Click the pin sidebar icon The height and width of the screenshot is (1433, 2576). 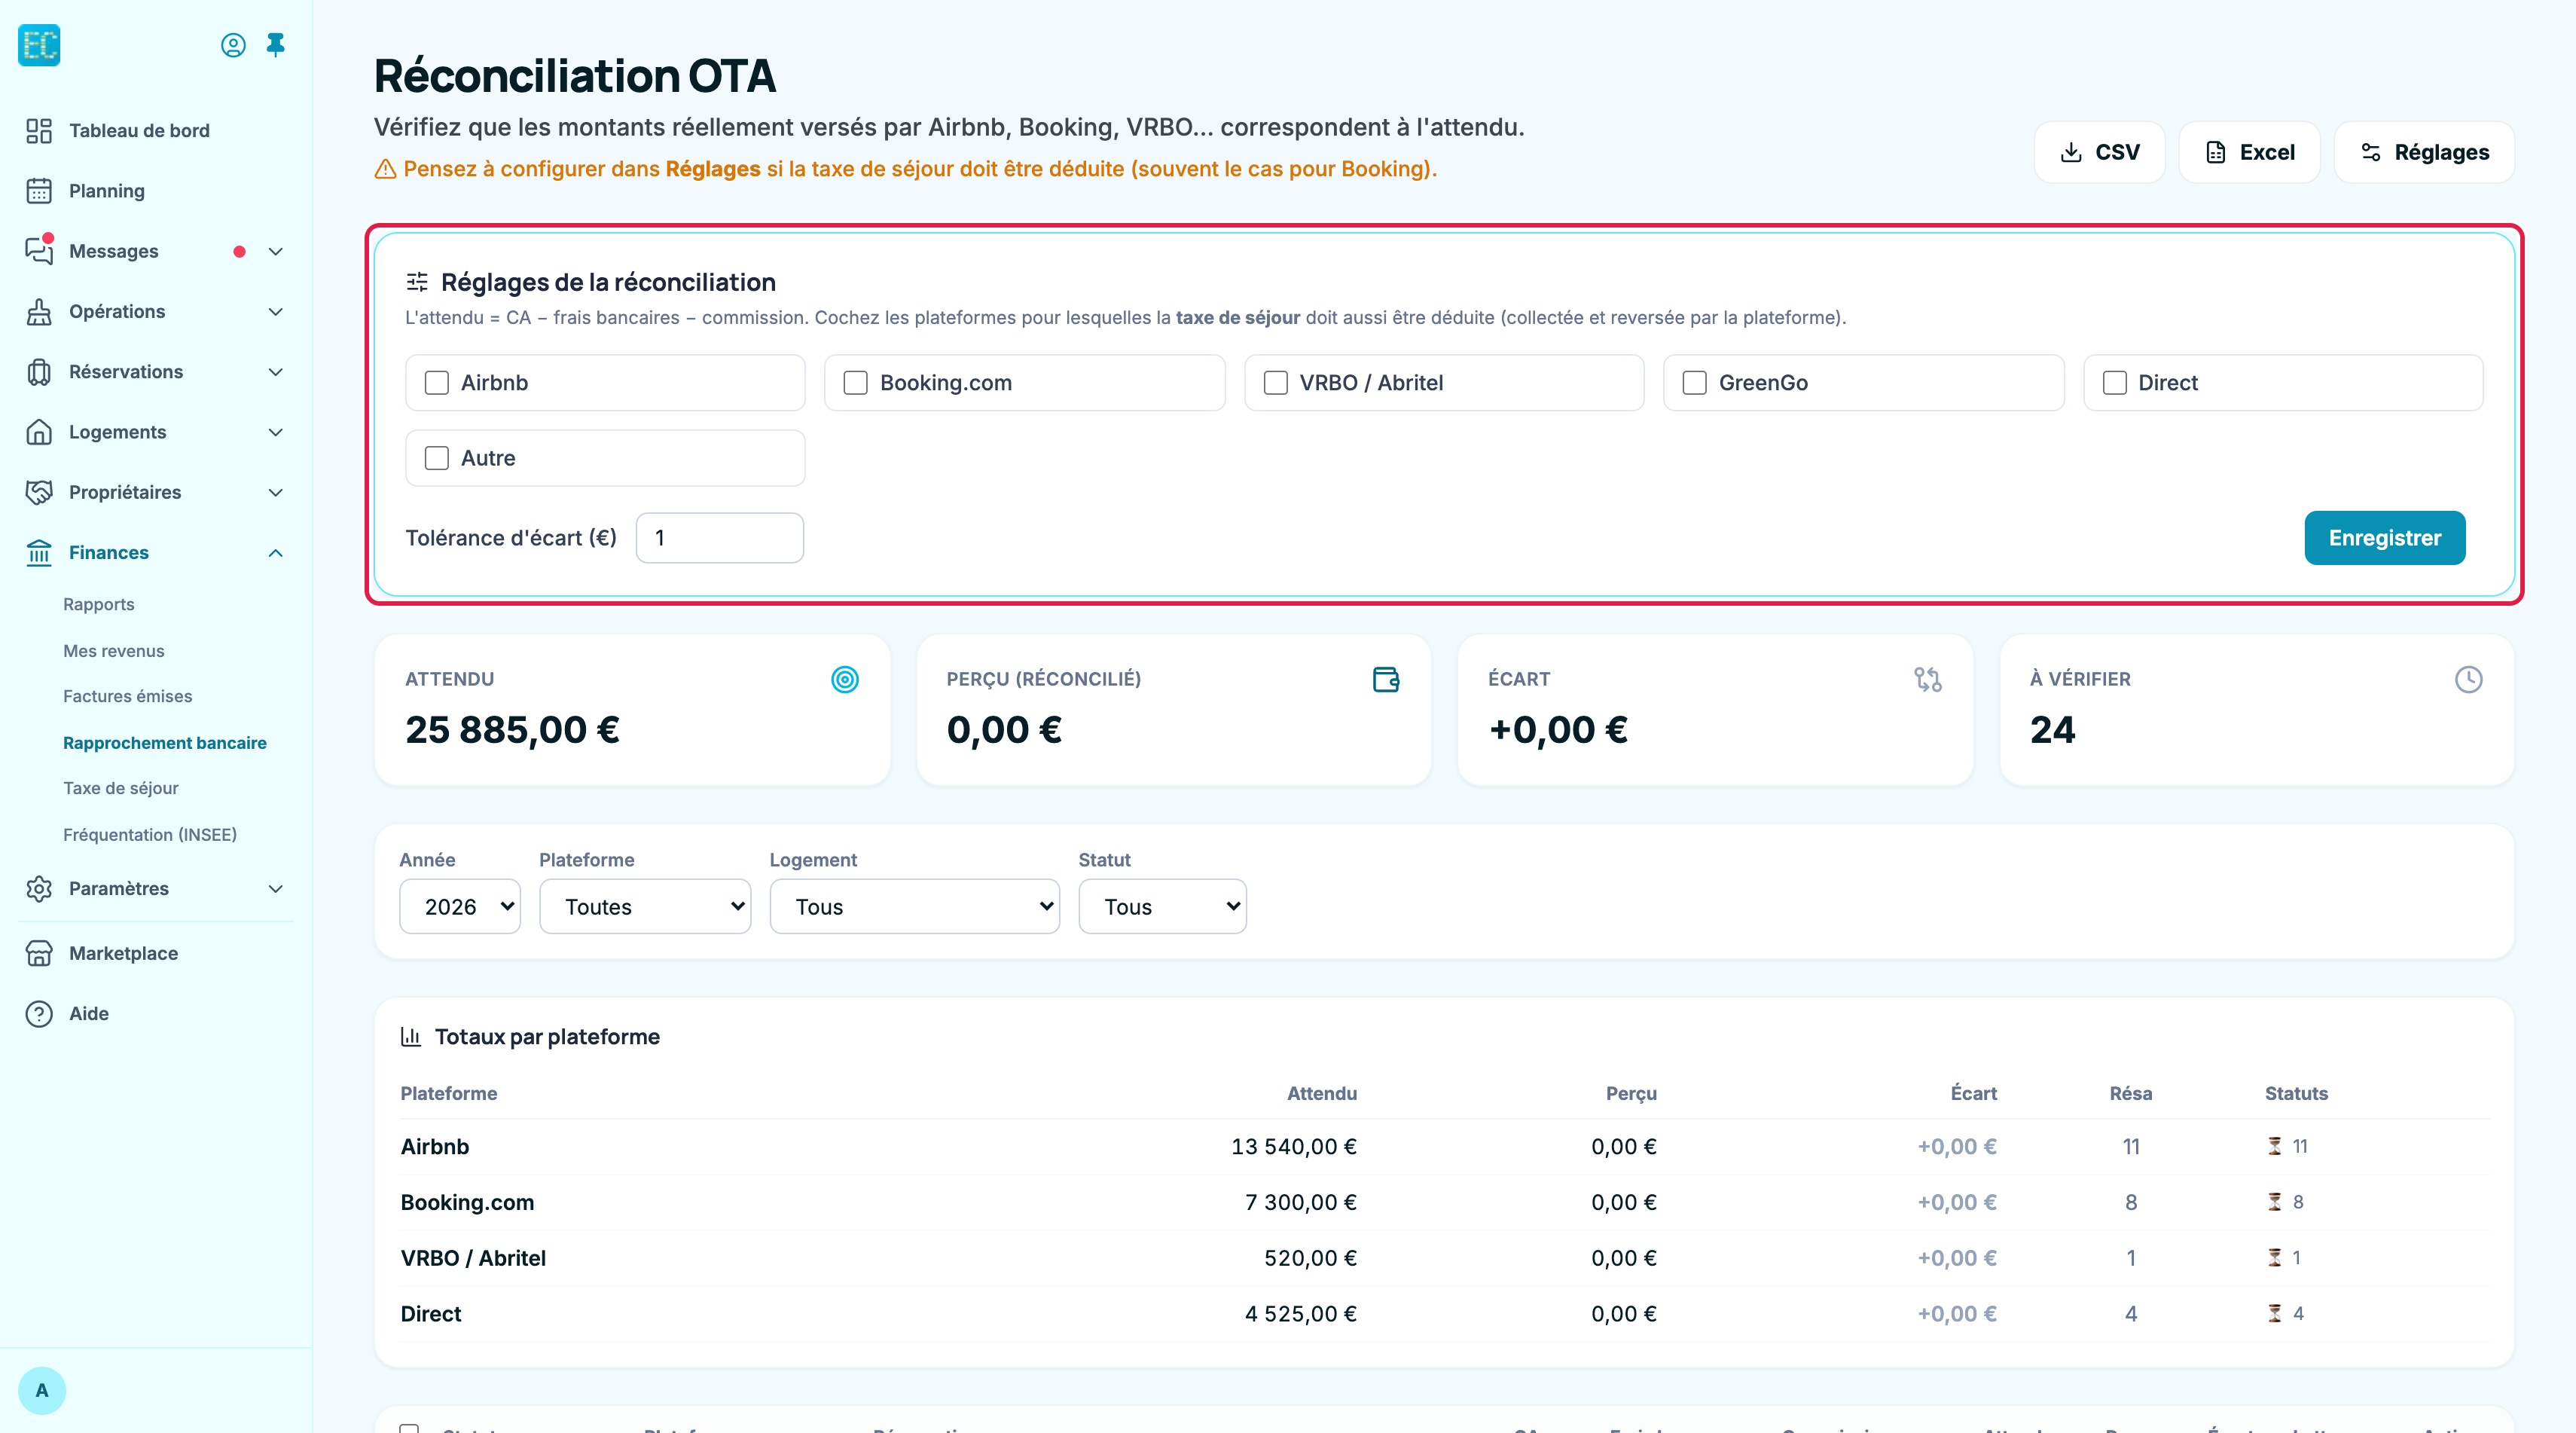coord(276,45)
